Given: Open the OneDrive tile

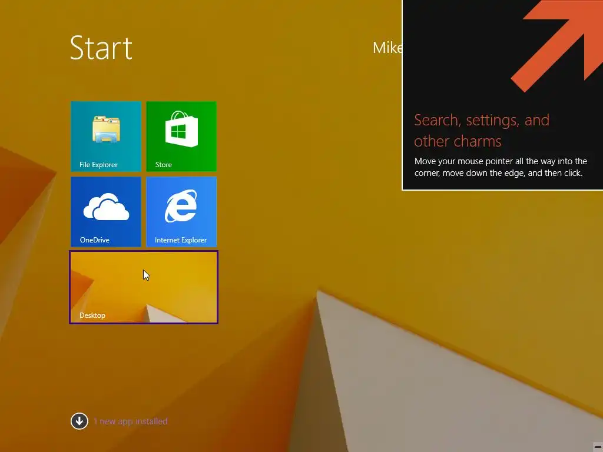Looking at the screenshot, I should [106, 212].
